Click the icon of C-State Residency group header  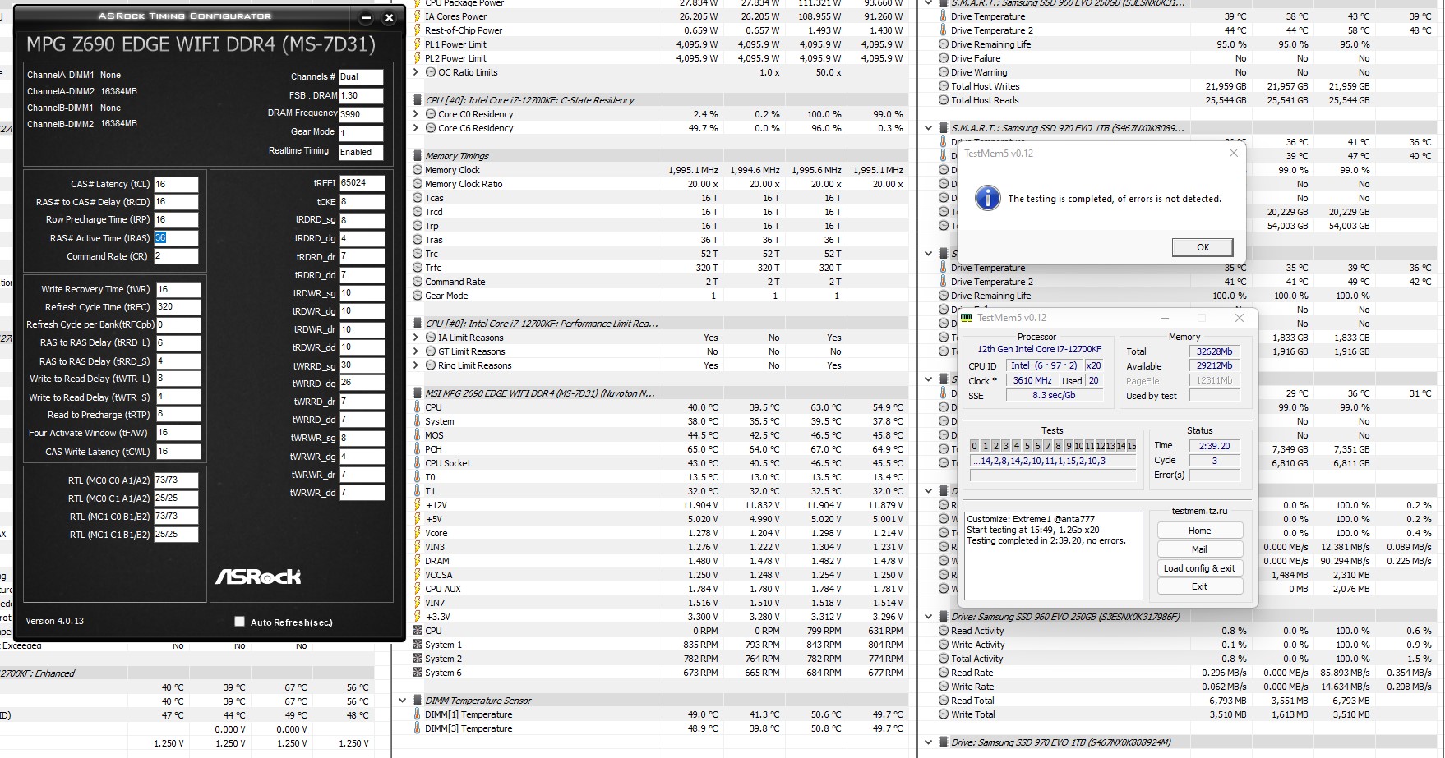click(418, 100)
